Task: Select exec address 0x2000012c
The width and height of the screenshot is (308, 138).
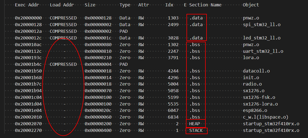Action: 28,38
